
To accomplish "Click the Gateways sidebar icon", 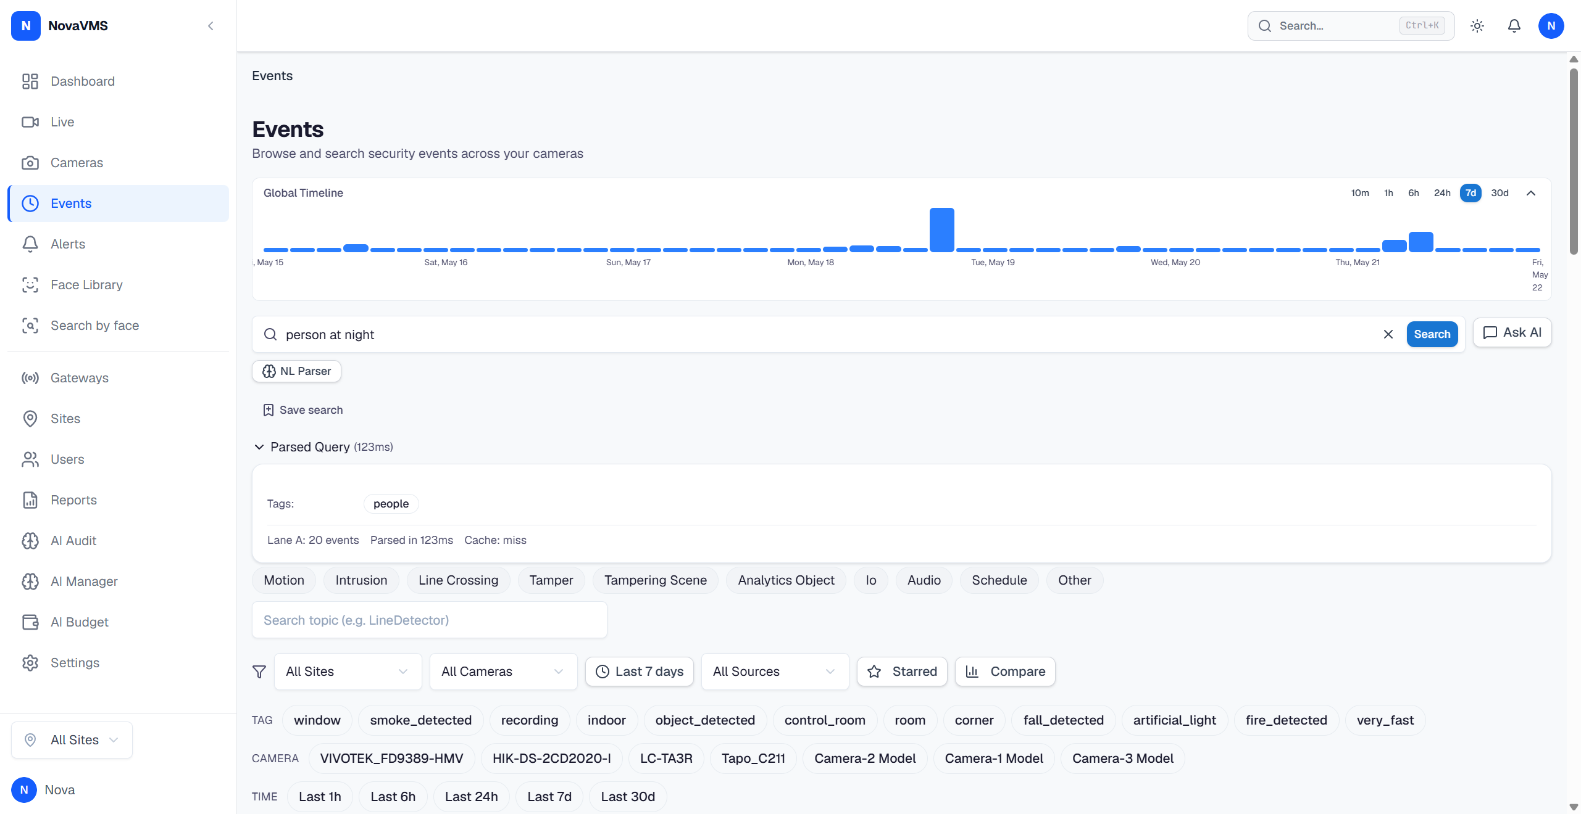I will (30, 378).
